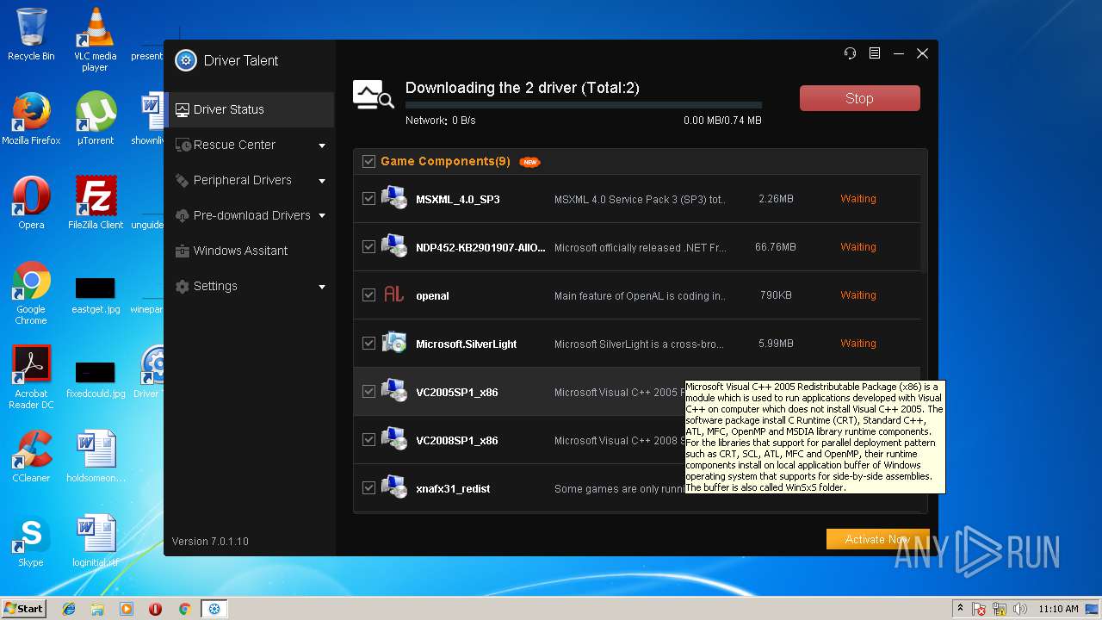The height and width of the screenshot is (620, 1102).
Task: Click the component list vertical scrollbar
Action: [924, 224]
